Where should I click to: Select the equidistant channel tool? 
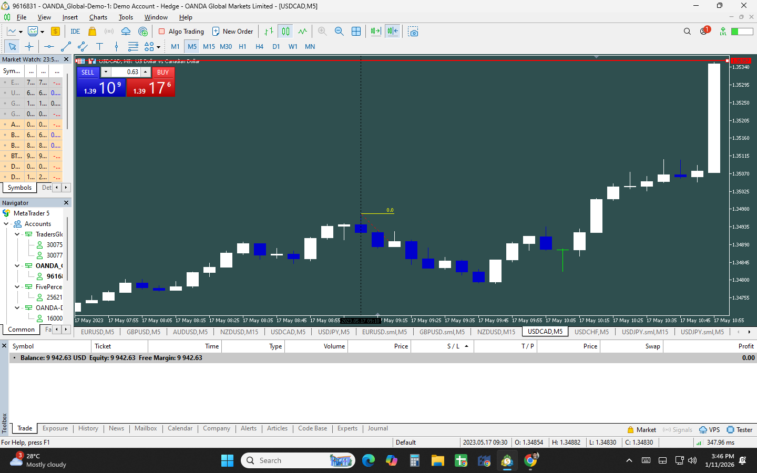tap(83, 47)
